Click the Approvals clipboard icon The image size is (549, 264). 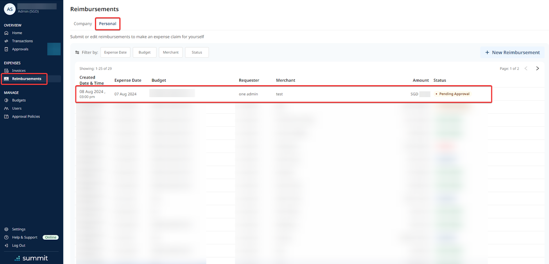click(x=6, y=49)
